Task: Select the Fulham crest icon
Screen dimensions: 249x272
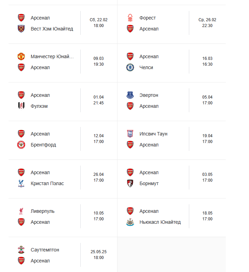Action: 21,106
